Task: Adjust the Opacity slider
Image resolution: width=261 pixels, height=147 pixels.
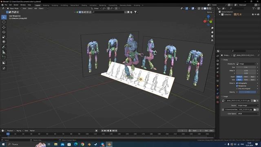Action: click(248, 92)
